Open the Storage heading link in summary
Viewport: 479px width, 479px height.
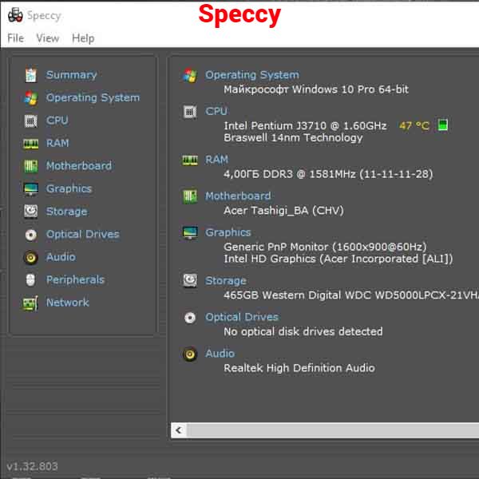[226, 281]
